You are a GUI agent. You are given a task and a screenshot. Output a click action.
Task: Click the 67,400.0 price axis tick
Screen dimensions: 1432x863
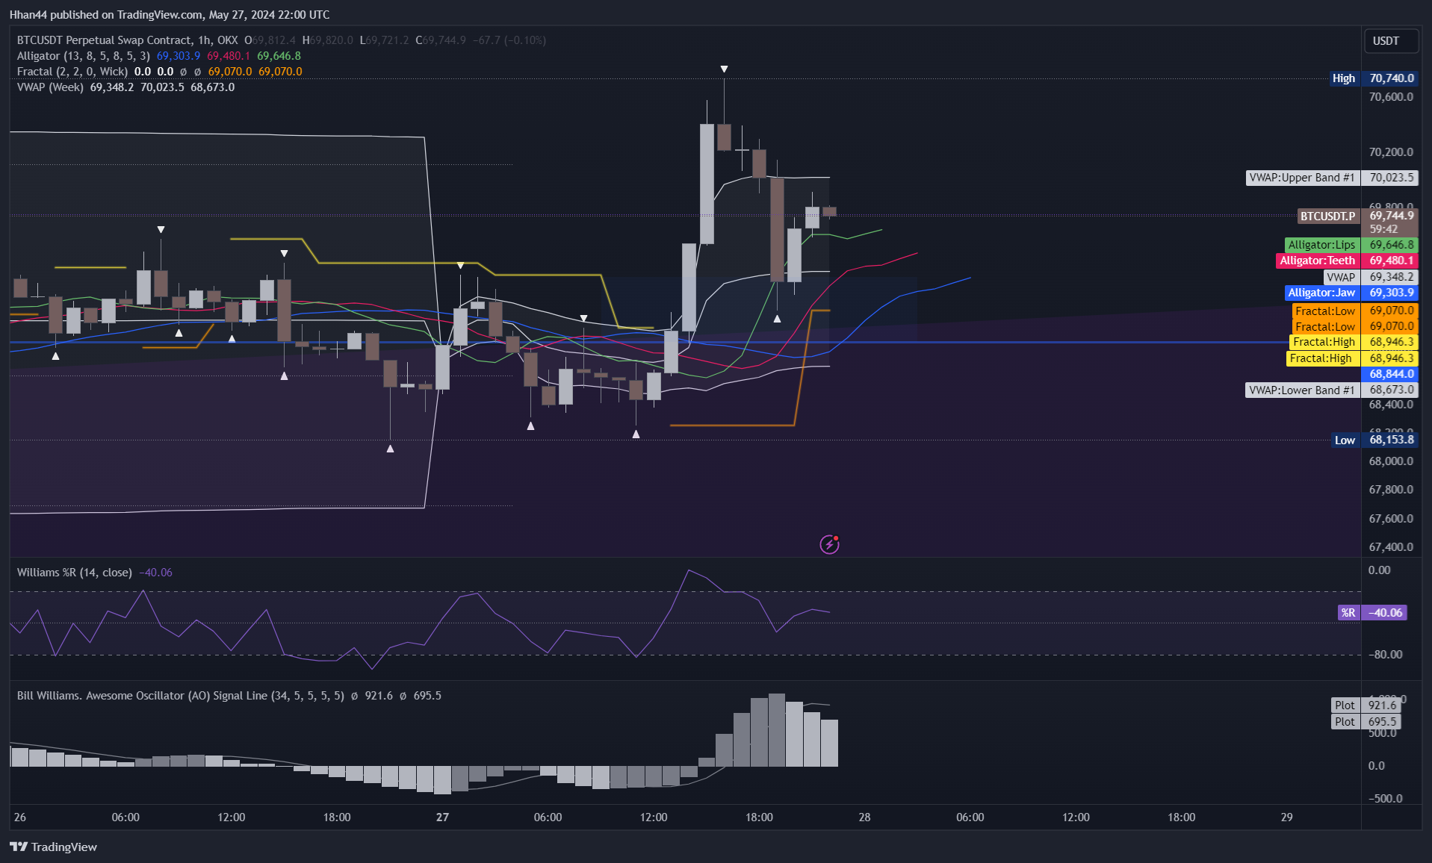(1391, 547)
